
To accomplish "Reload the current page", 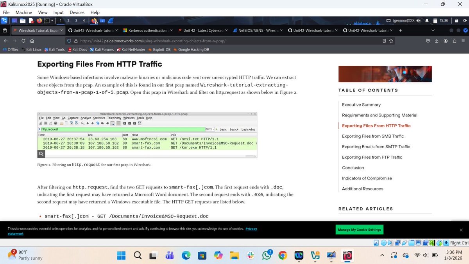I will click(x=23, y=41).
